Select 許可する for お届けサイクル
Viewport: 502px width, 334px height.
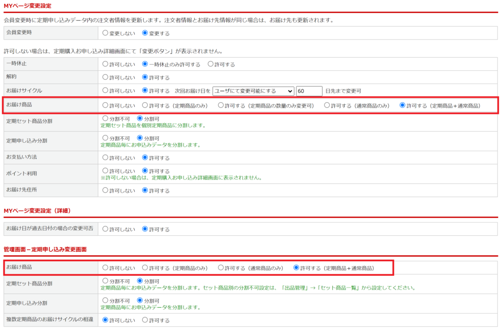[145, 90]
